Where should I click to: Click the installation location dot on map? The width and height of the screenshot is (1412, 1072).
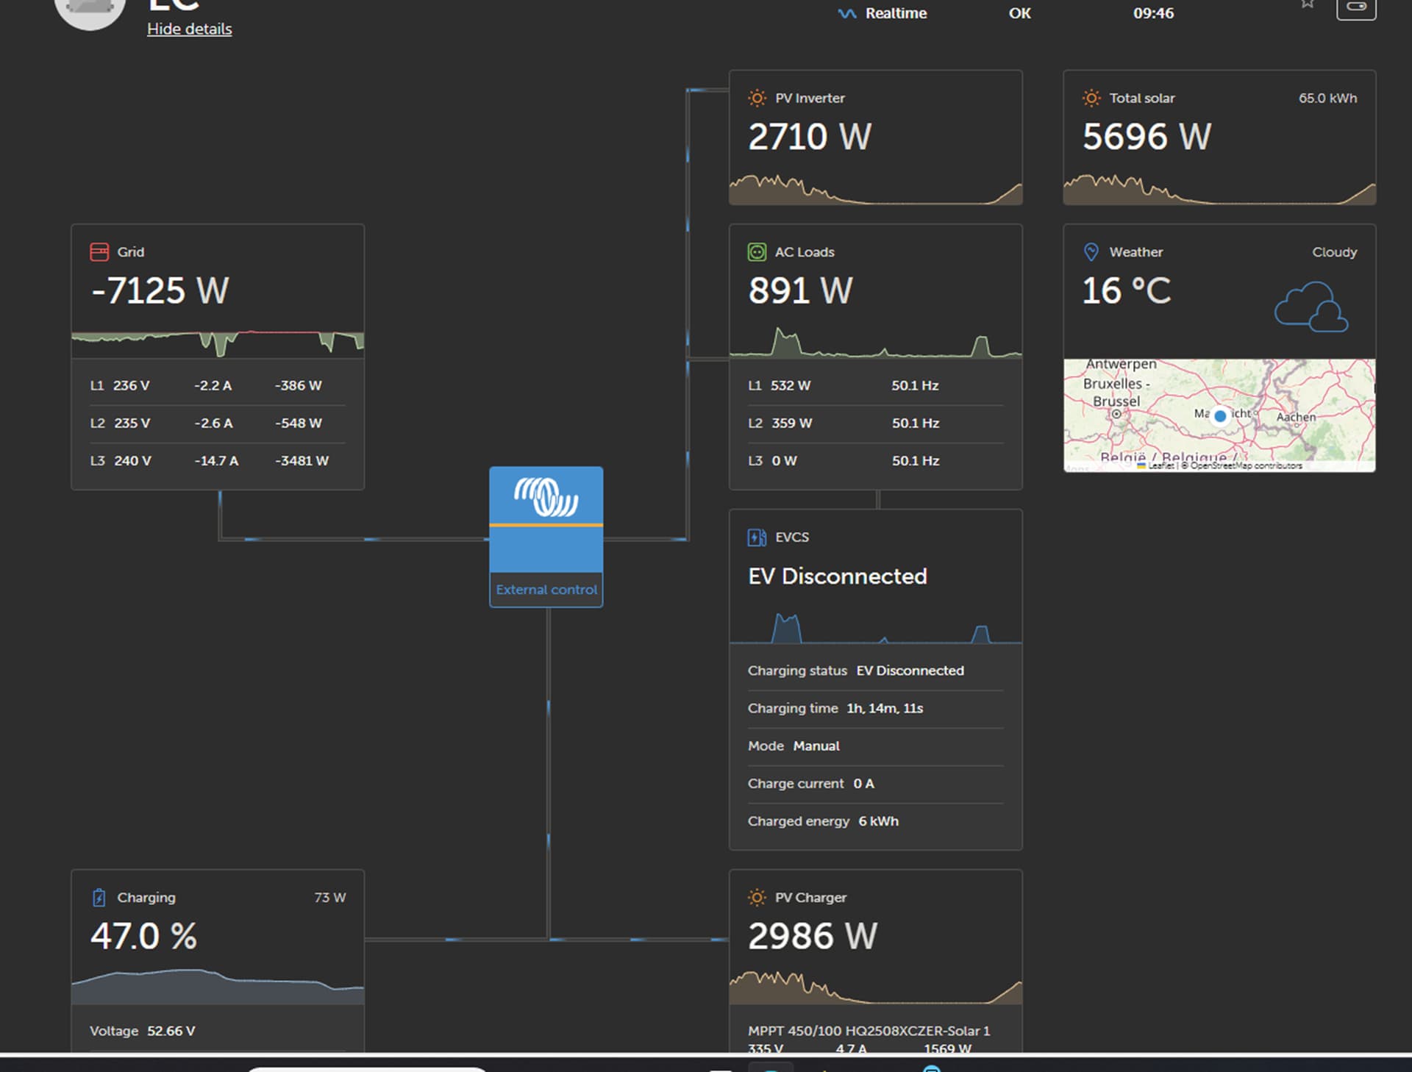click(x=1220, y=416)
